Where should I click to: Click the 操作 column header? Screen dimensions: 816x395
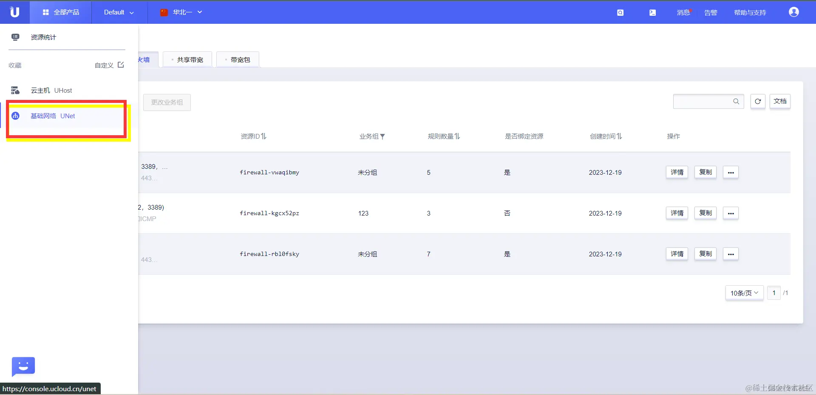[x=673, y=136]
